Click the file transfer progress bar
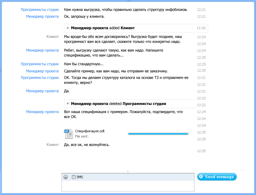This screenshot has height=195, width=256. tap(158, 134)
